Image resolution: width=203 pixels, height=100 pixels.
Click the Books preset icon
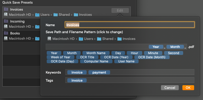coord(6,33)
